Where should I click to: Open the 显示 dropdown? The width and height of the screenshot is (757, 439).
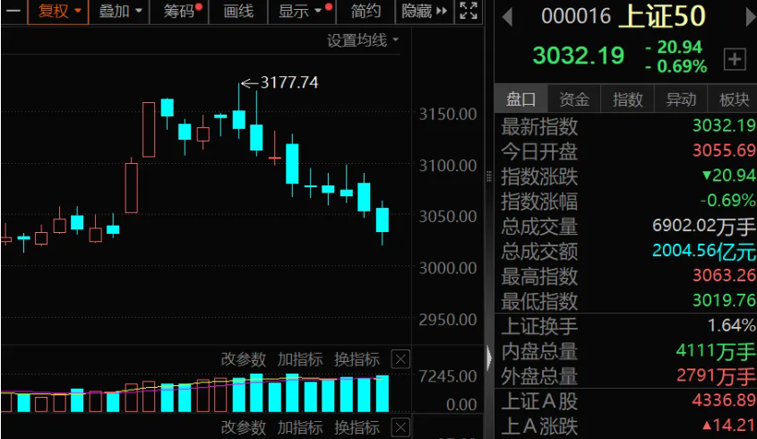pos(302,11)
